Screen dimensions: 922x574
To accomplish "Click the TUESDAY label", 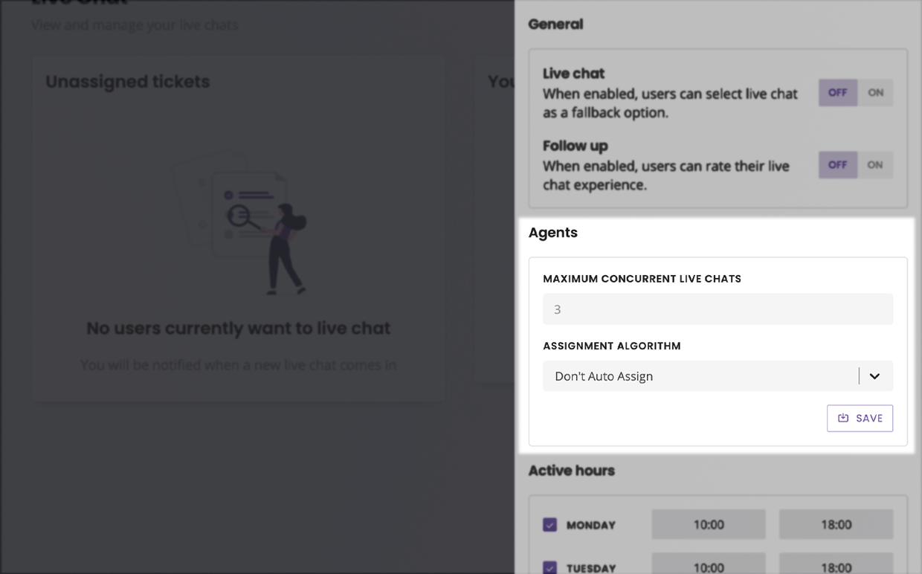I will point(591,568).
